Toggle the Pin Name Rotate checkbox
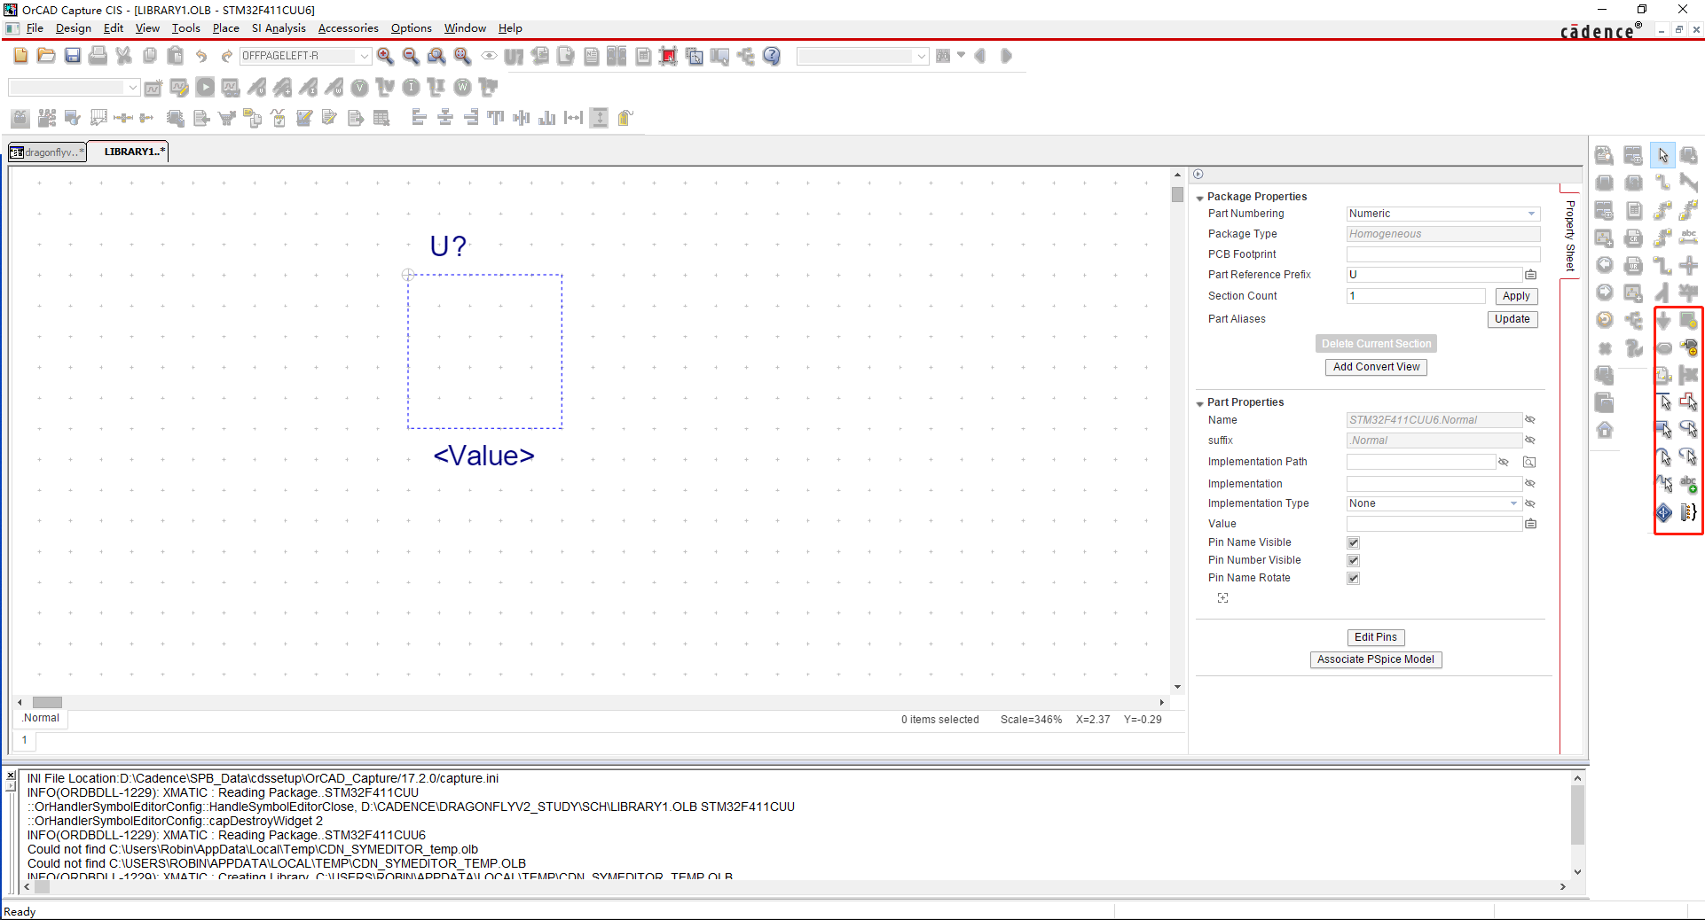The image size is (1705, 920). (1354, 578)
